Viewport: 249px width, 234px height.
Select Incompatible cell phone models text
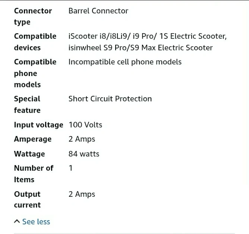point(125,62)
